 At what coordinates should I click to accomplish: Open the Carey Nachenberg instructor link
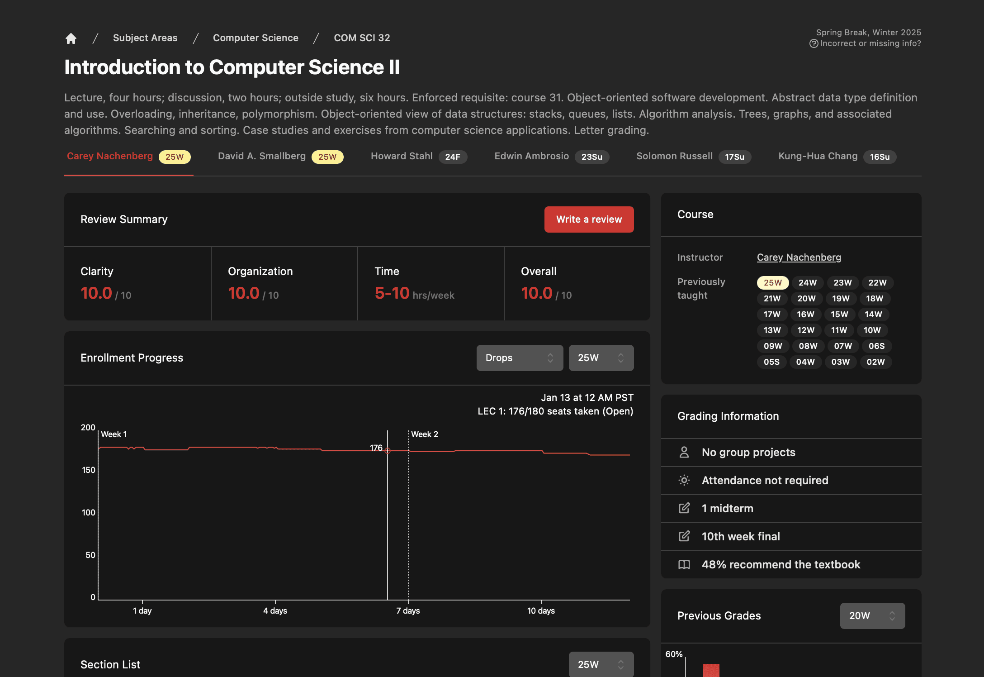(x=799, y=257)
